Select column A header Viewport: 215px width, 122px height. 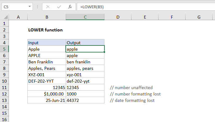[x=18, y=17]
